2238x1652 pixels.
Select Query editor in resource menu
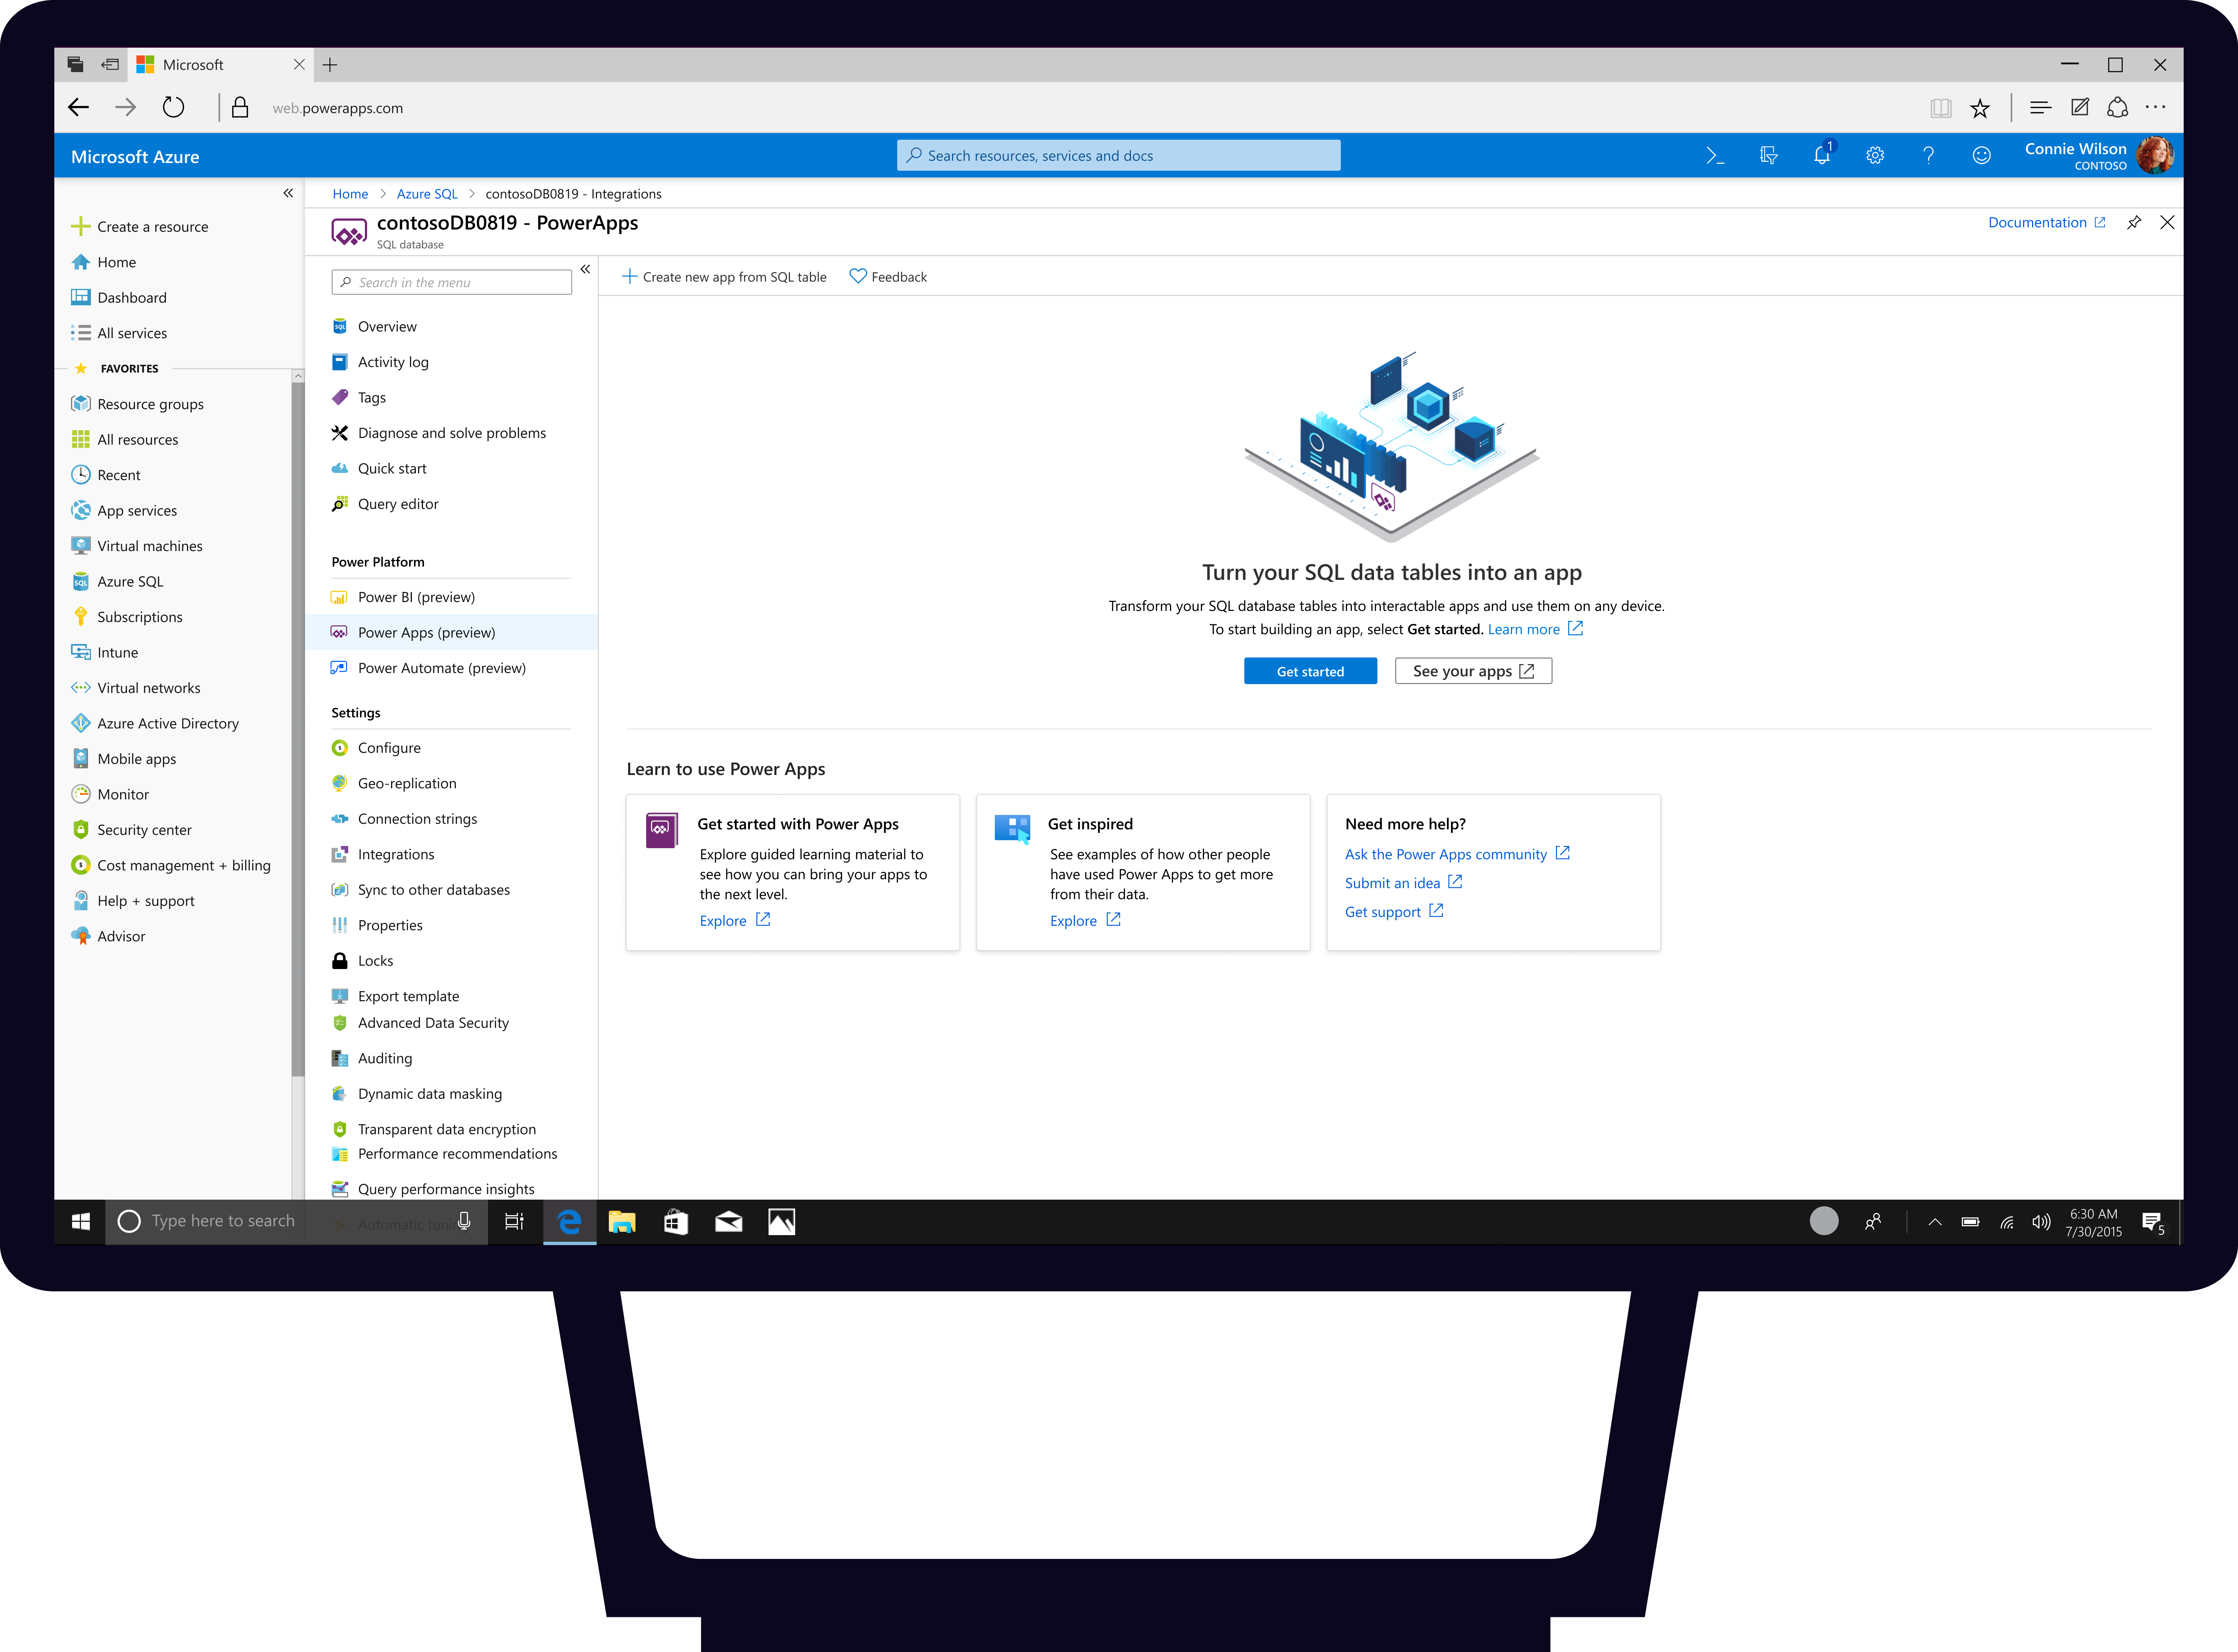(x=398, y=504)
